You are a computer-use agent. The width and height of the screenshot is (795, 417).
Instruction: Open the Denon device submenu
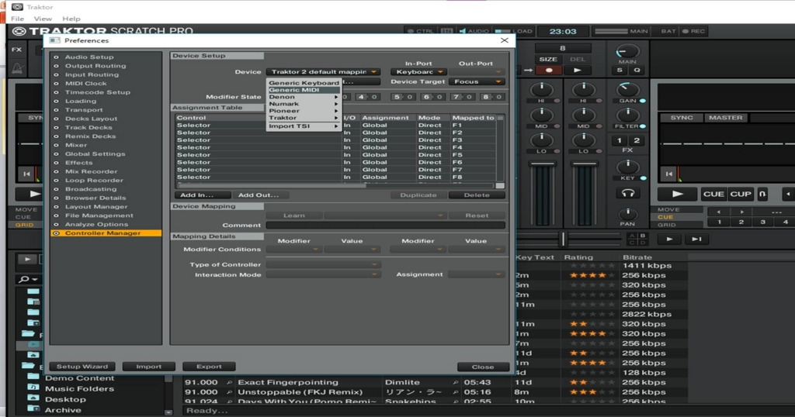click(x=304, y=97)
